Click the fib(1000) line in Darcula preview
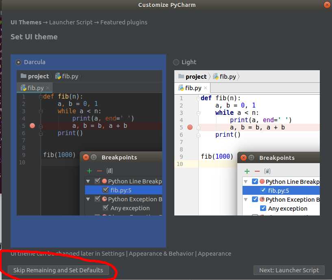 (x=59, y=155)
